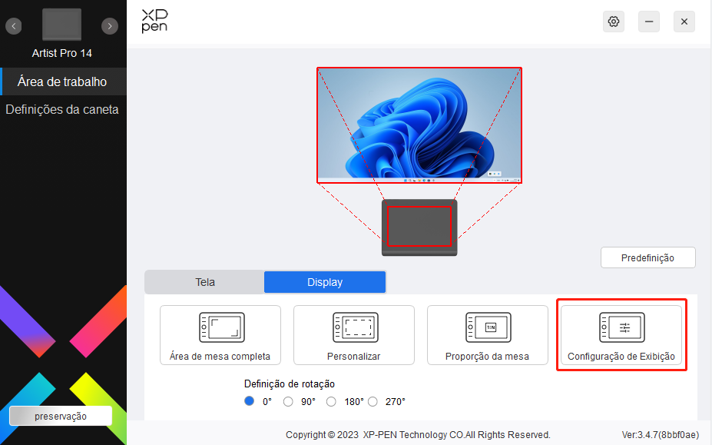Choose Área de mesa completa option
Image resolution: width=712 pixels, height=445 pixels.
pyautogui.click(x=220, y=335)
